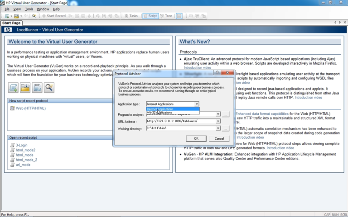Choose Internet Applications in dropdown list
The image size is (348, 217).
173,109
